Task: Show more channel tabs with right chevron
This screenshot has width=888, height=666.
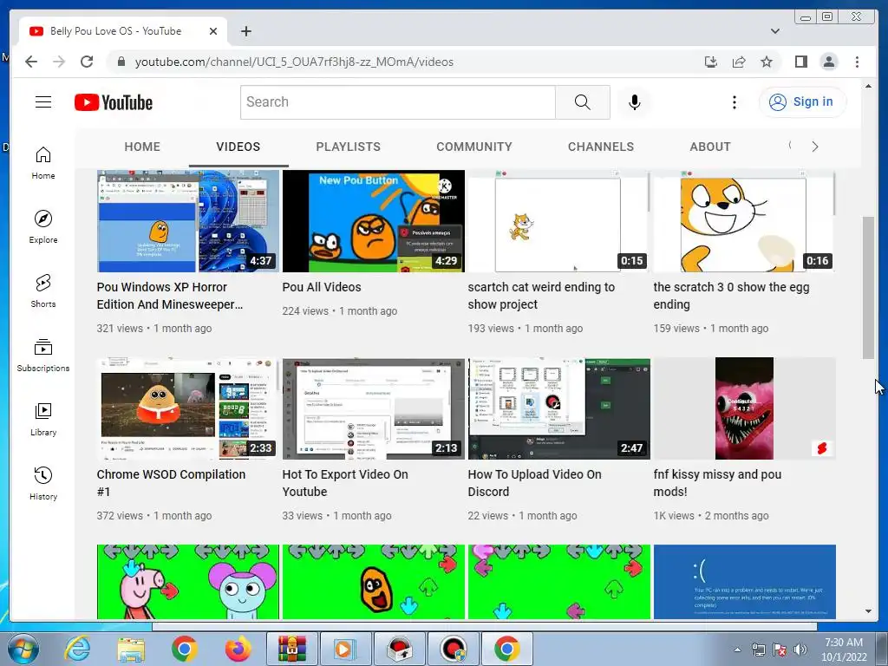Action: [x=815, y=147]
